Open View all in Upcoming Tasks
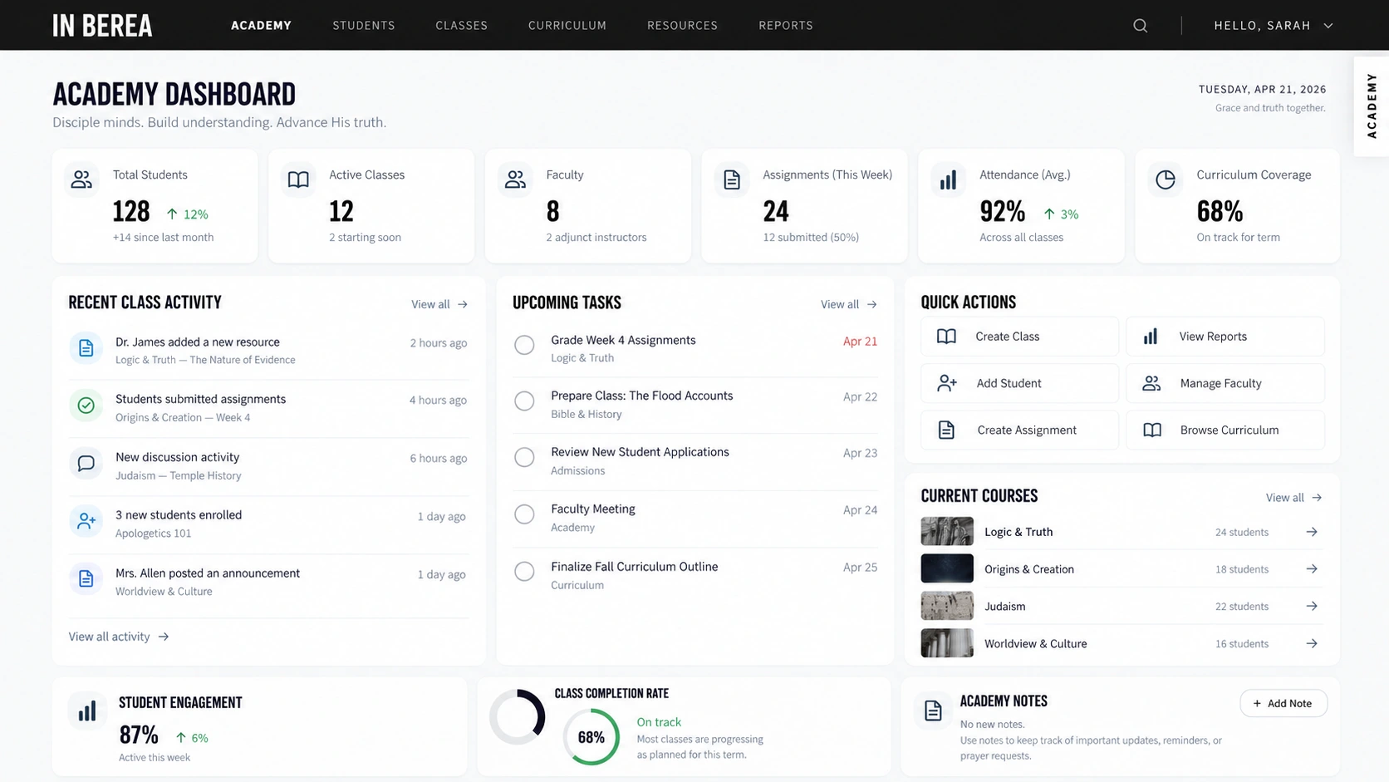 click(x=849, y=304)
